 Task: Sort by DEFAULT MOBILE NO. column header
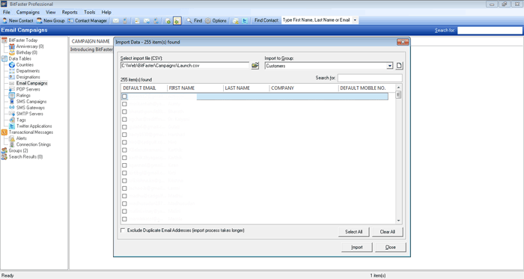tap(367, 88)
